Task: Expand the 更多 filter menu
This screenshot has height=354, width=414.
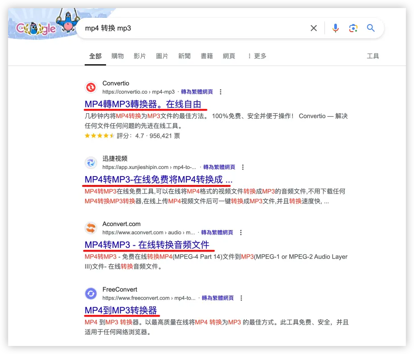Action: [x=257, y=56]
